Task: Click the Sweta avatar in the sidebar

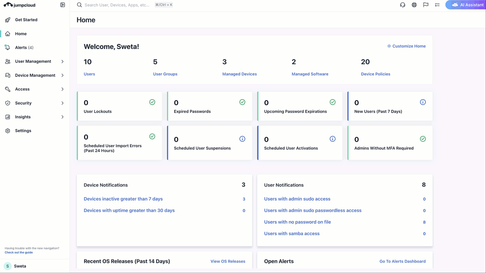Action: click(x=8, y=266)
